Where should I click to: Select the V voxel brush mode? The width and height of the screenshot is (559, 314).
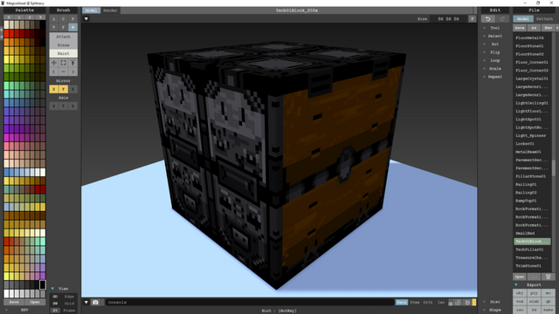coord(54,27)
